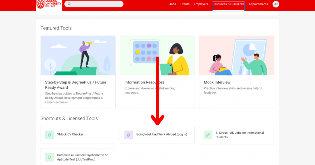
Task: Click the JobTestPrep green link icon
Action: [x=50, y=157]
